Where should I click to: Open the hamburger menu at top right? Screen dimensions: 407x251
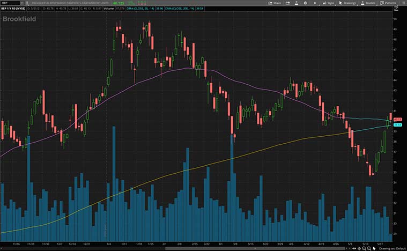[x=403, y=3]
